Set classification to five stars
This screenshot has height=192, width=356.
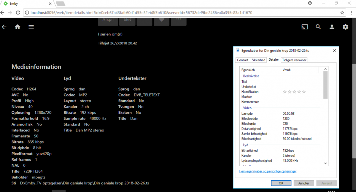click(304, 92)
